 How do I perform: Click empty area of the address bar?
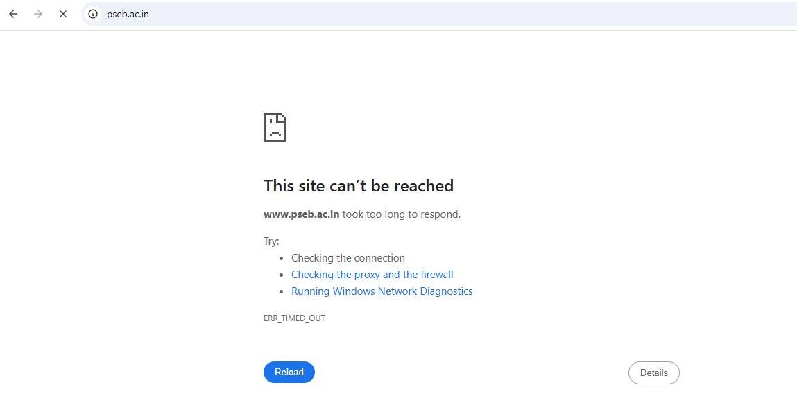click(458, 15)
